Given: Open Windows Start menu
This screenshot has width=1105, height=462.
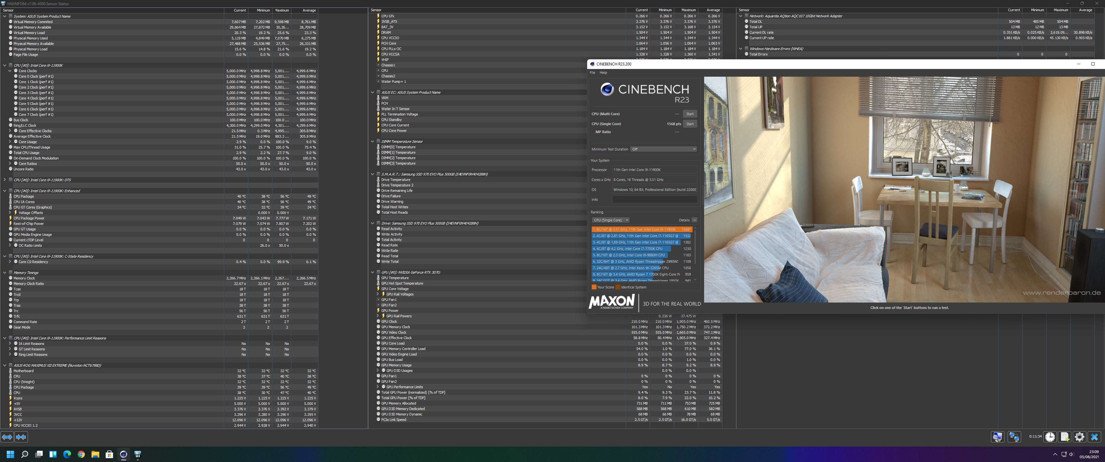Looking at the screenshot, I should [x=10, y=454].
